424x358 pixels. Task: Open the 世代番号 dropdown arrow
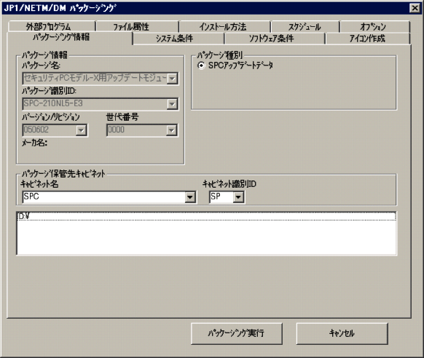[x=171, y=130]
